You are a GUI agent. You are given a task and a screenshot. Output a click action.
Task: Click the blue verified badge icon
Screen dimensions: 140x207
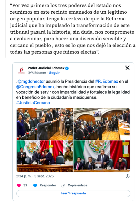[x=67, y=68]
